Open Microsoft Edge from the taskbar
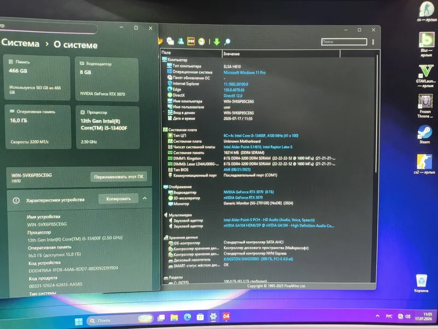The image size is (438, 329). [187, 317]
